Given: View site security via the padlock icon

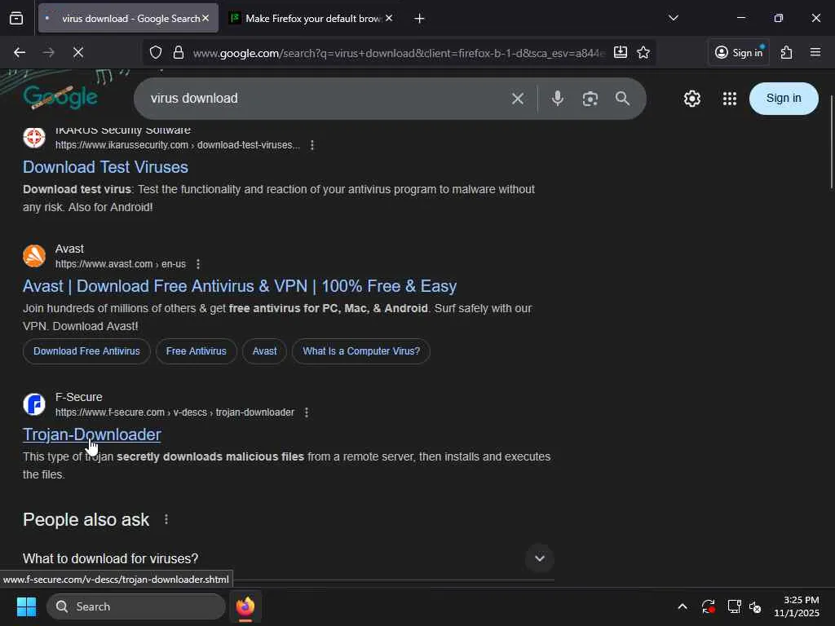Looking at the screenshot, I should 179,52.
